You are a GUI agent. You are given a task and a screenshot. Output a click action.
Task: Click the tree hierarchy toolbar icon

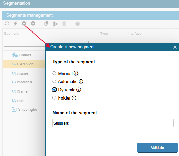(55, 24)
